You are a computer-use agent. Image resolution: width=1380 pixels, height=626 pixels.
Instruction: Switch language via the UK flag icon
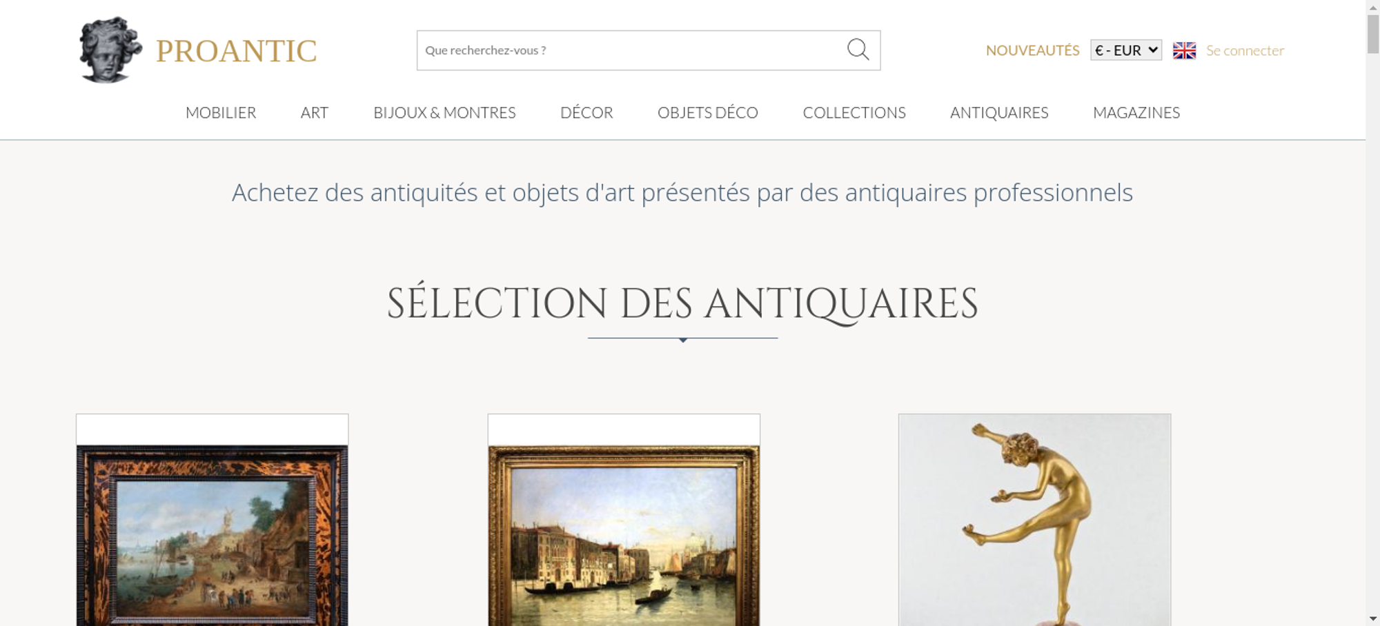tap(1184, 50)
